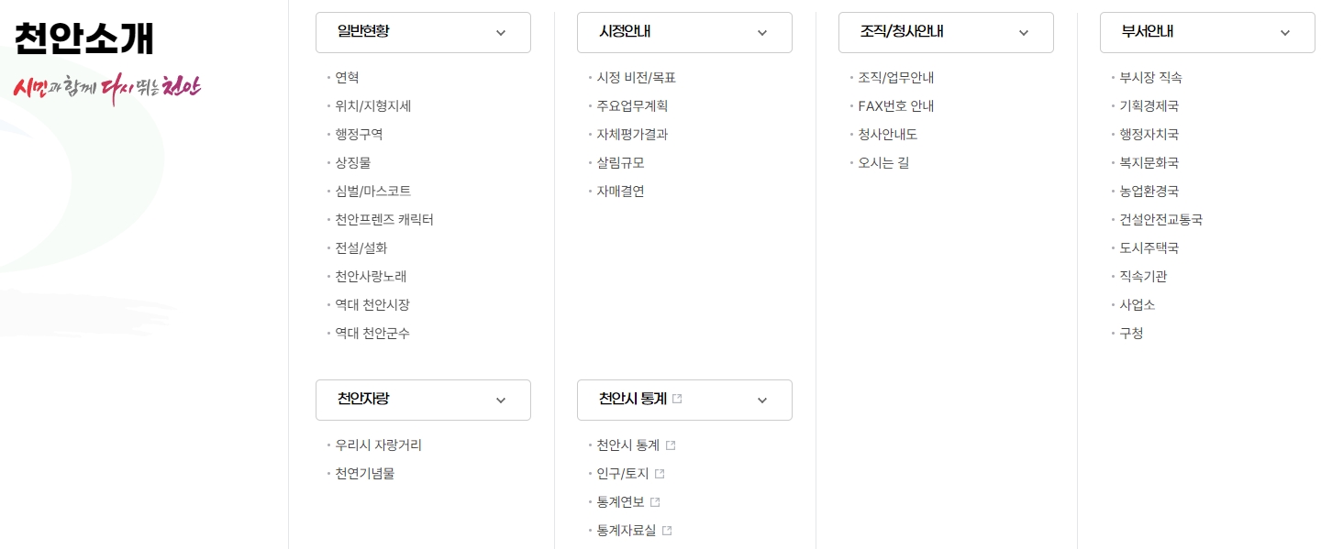
Task: Click the 역대 천안시장 link
Action: coord(372,304)
